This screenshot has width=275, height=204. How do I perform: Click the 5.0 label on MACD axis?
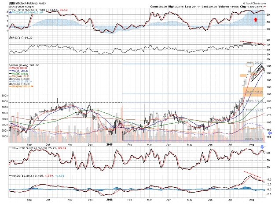point(269,180)
